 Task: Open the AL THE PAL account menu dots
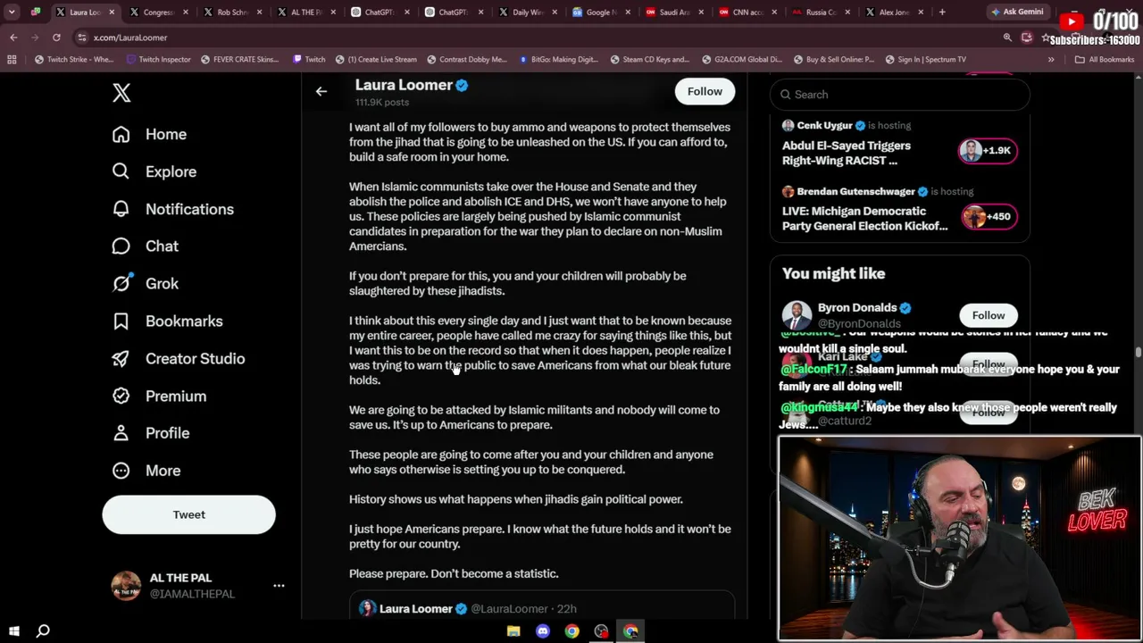pyautogui.click(x=279, y=586)
